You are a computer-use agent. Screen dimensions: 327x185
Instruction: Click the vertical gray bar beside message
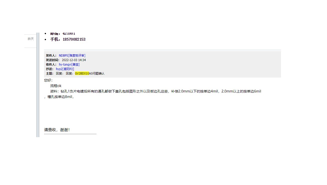coord(38,85)
